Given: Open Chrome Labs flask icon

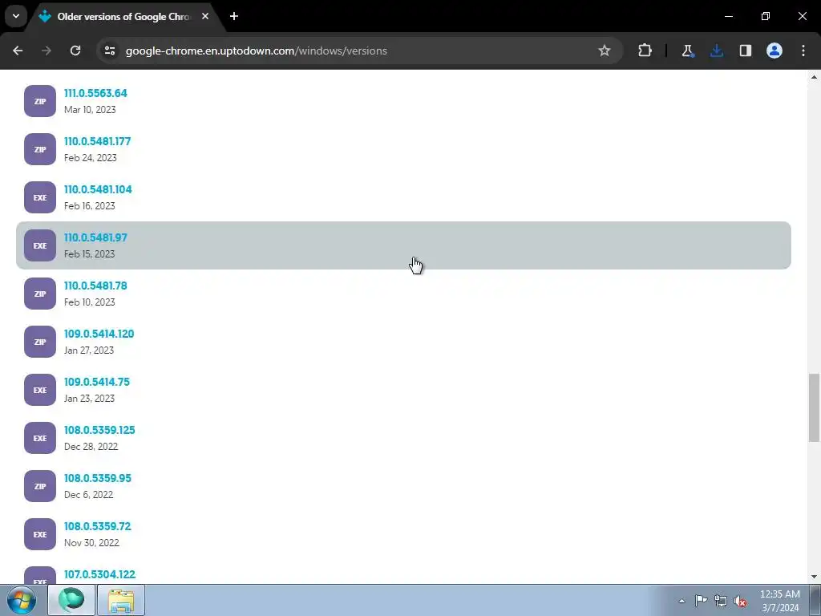Looking at the screenshot, I should (687, 51).
